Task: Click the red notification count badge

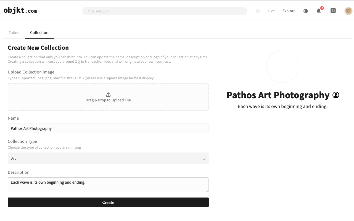Action: click(322, 8)
